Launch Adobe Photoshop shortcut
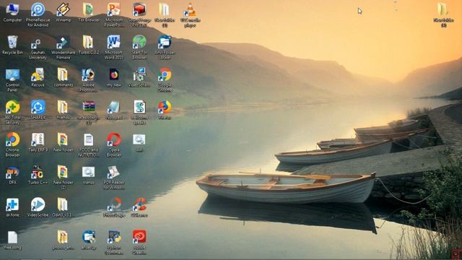 point(88,80)
